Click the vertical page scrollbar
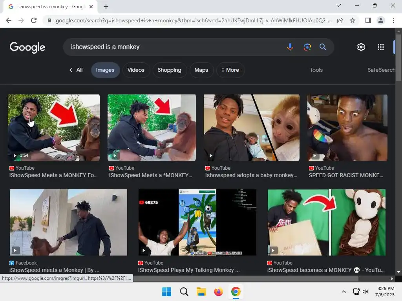 pyautogui.click(x=398, y=58)
